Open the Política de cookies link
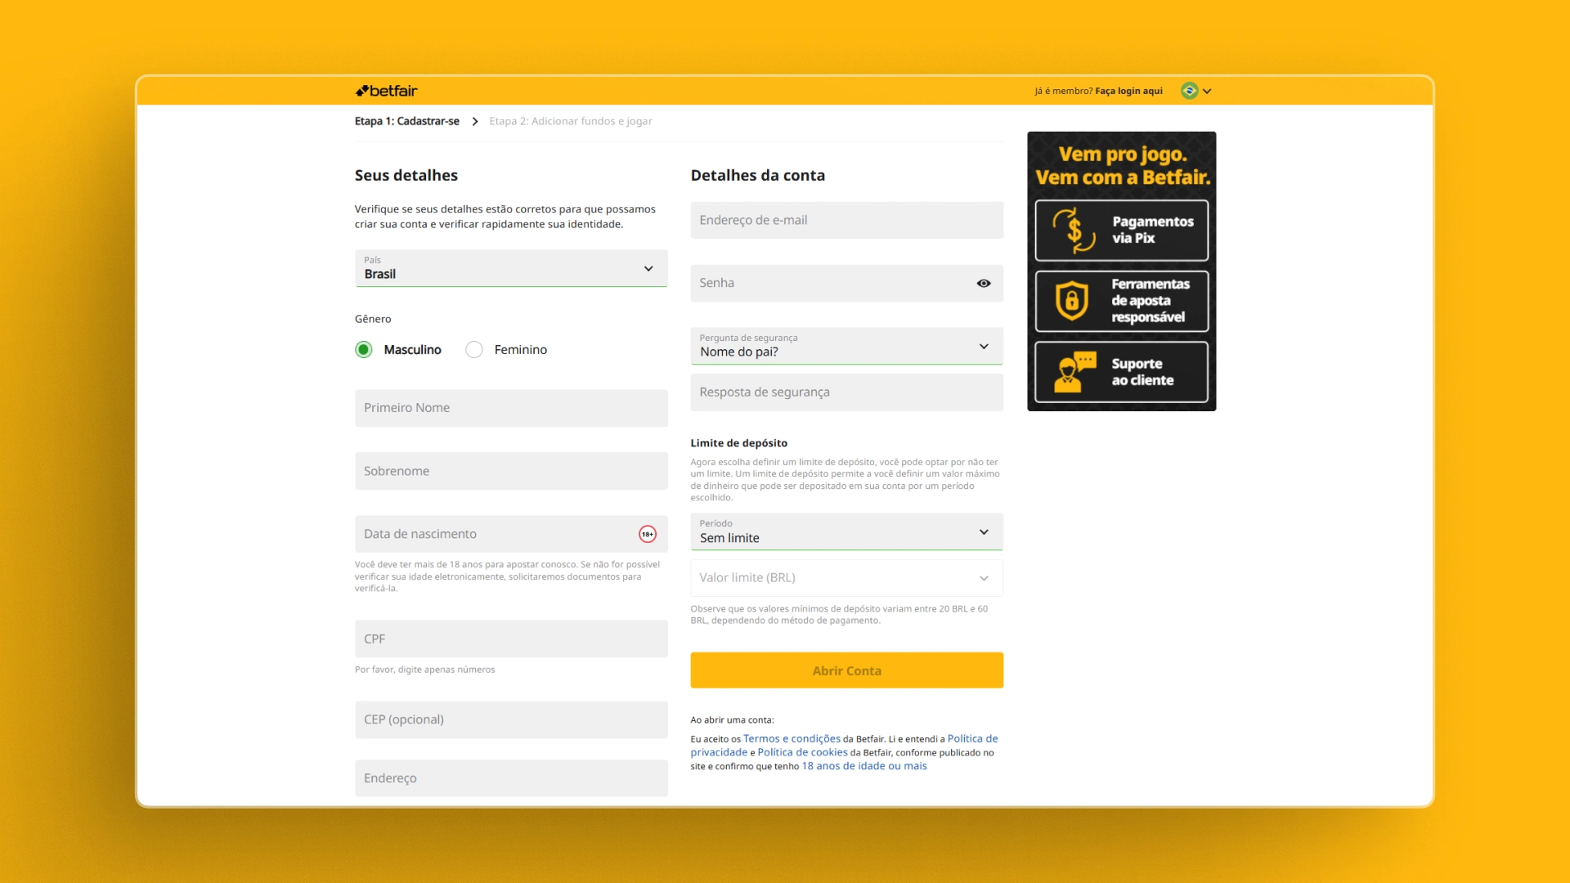The height and width of the screenshot is (883, 1570). [x=802, y=752]
